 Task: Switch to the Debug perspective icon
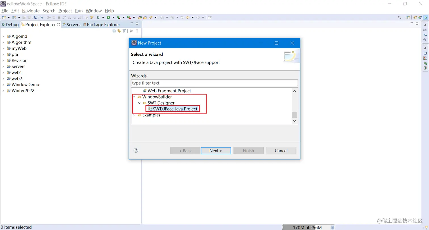pos(426,17)
